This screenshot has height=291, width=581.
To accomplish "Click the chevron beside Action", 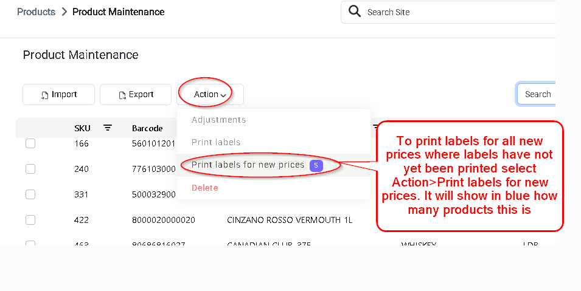I will click(x=223, y=95).
